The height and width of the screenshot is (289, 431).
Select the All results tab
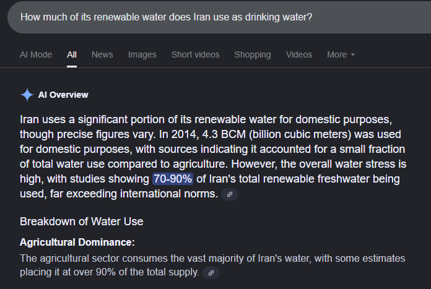pos(72,54)
